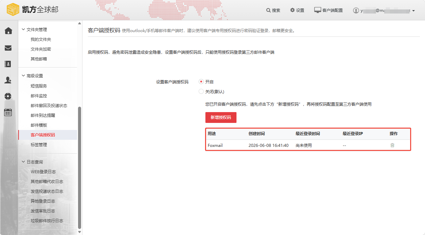Open 文件夹加密 settings
Viewport: 425px width, 235px height.
(41, 49)
